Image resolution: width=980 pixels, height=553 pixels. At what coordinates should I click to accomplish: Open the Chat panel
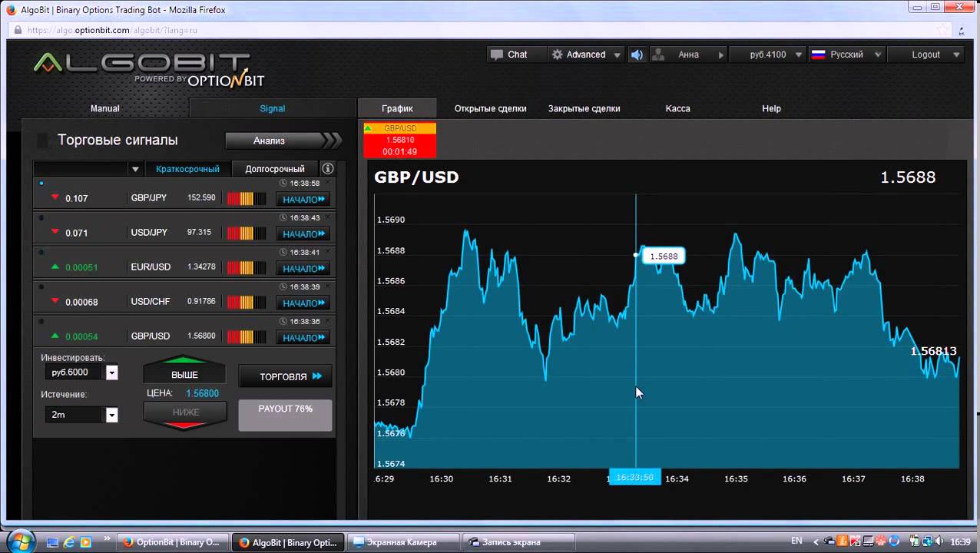516,55
